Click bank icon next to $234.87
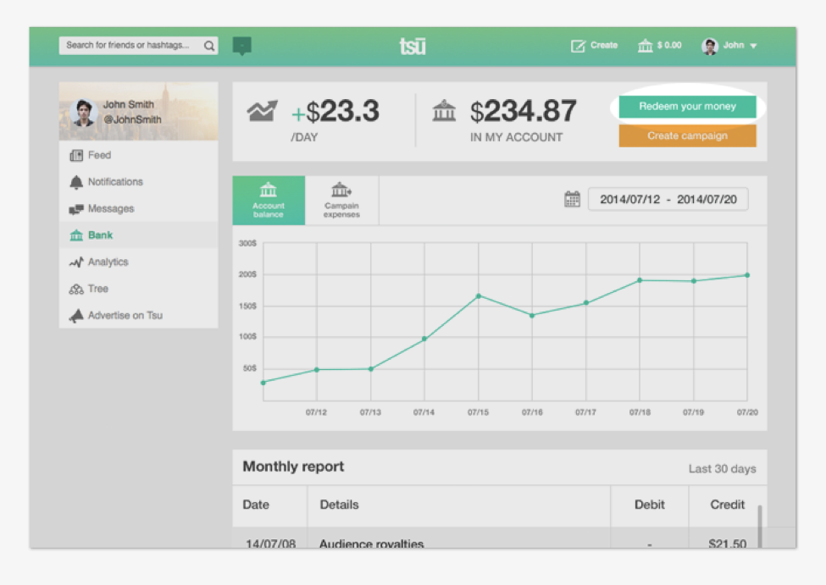The height and width of the screenshot is (585, 826). click(x=444, y=110)
